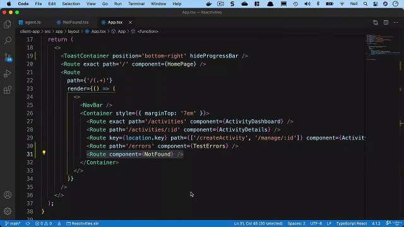Click the main* branch in status bar
Image resolution: width=404 pixels, height=227 pixels.
[13, 223]
